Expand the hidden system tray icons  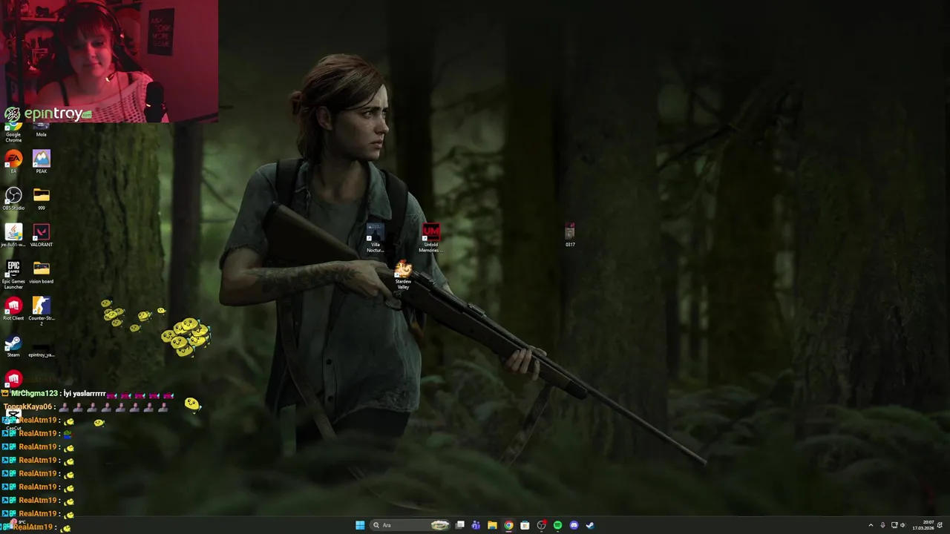coord(871,525)
